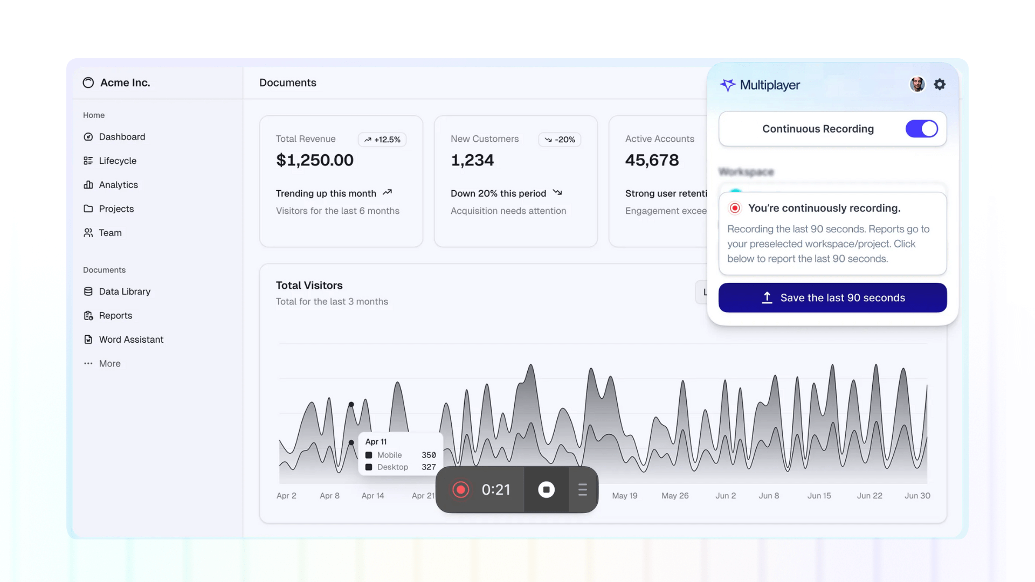The height and width of the screenshot is (582, 1035).
Task: Click the Lifecycle icon in sidebar
Action: click(88, 161)
